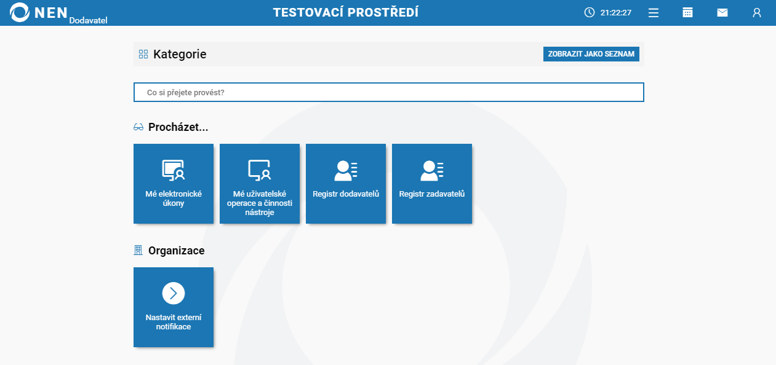Click the Testovací prostředí header title
Viewport: 776px width, 365px height.
coord(346,12)
